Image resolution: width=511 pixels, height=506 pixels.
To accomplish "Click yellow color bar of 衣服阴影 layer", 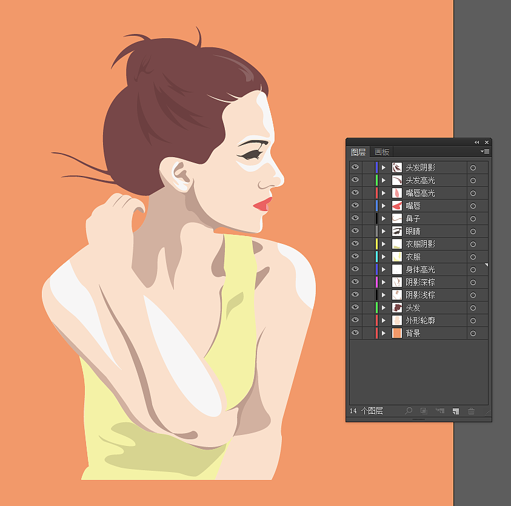I will click(376, 244).
